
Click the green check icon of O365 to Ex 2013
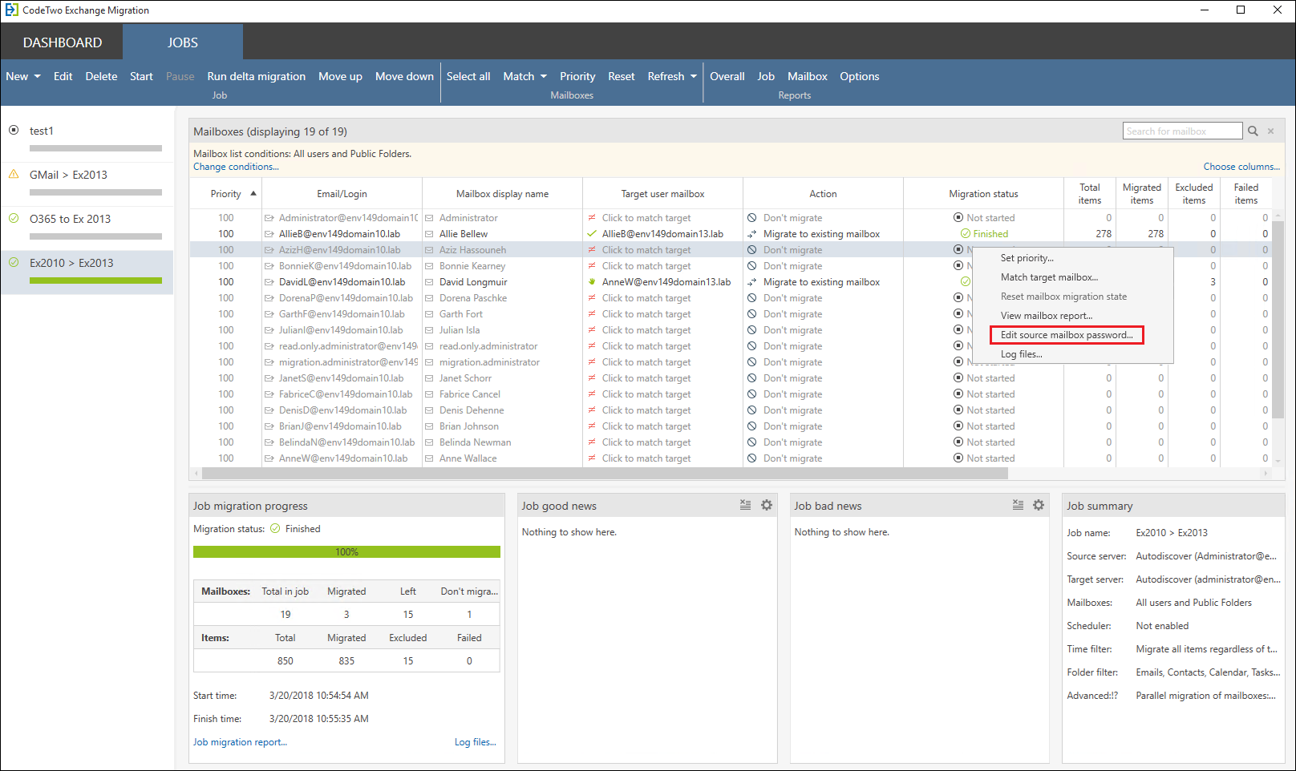pos(14,218)
